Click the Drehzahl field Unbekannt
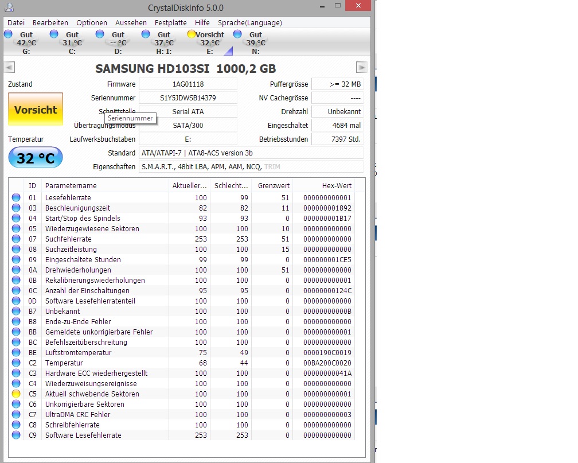The image size is (578, 463). click(x=337, y=111)
